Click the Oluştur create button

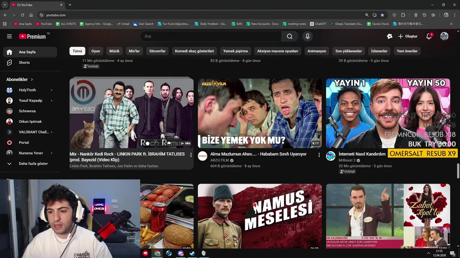[x=408, y=36]
